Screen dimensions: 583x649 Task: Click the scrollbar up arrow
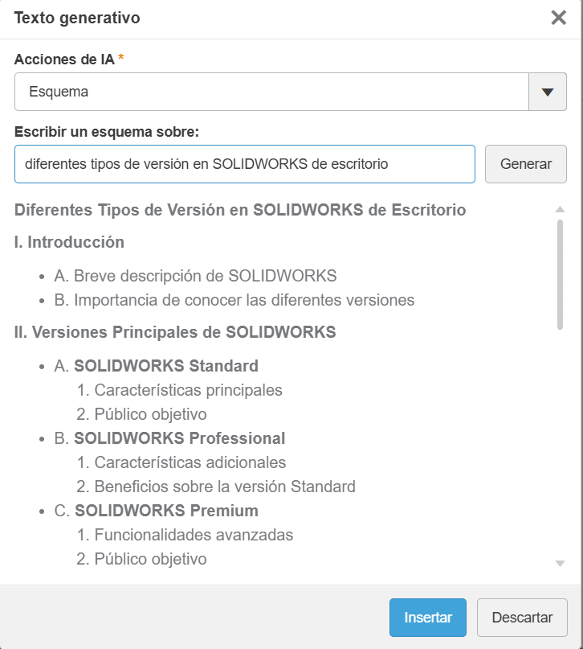pos(561,207)
